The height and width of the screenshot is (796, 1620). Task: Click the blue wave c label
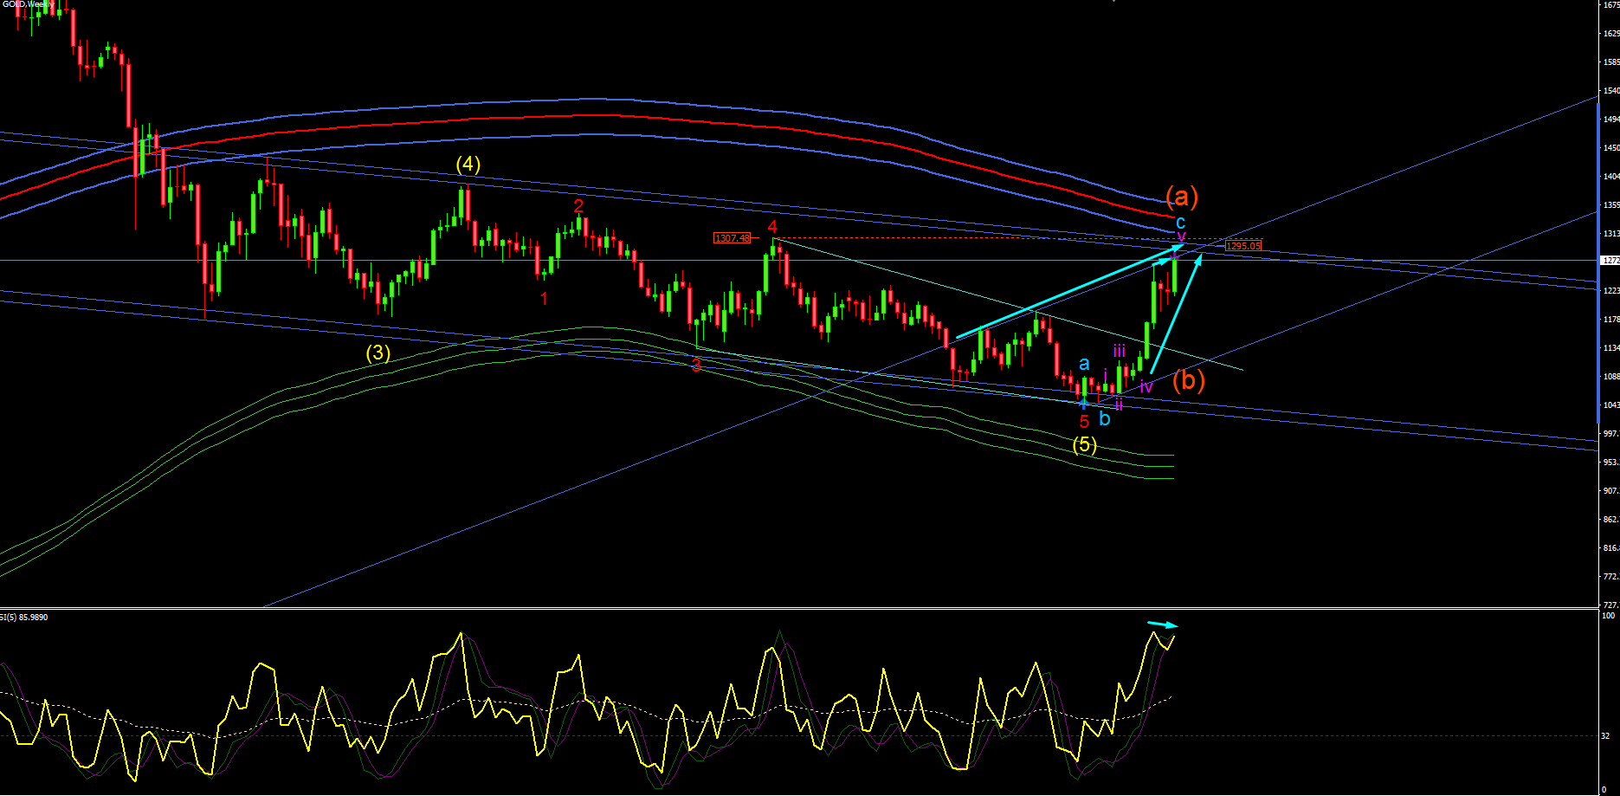[x=1180, y=223]
